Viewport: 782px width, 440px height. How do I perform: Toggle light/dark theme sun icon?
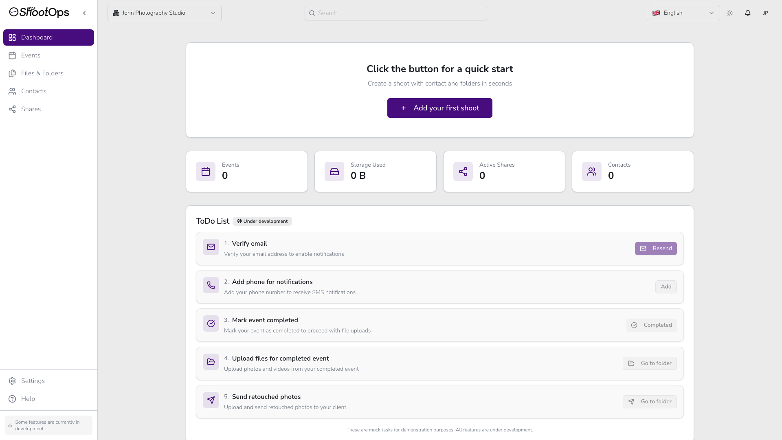[x=729, y=13]
